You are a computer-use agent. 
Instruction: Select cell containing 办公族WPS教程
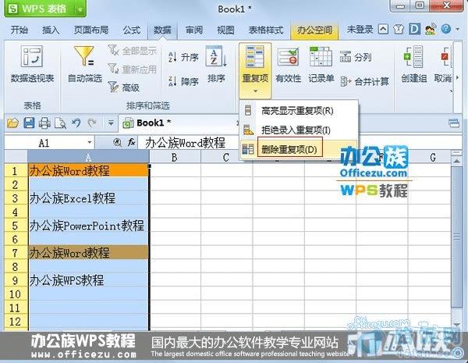(89, 280)
